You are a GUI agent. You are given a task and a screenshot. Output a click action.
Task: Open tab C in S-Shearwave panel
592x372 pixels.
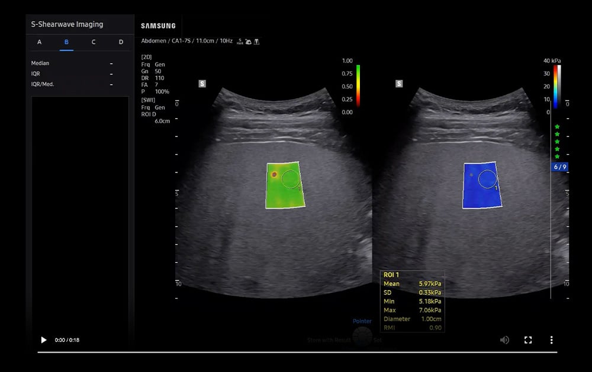point(94,42)
